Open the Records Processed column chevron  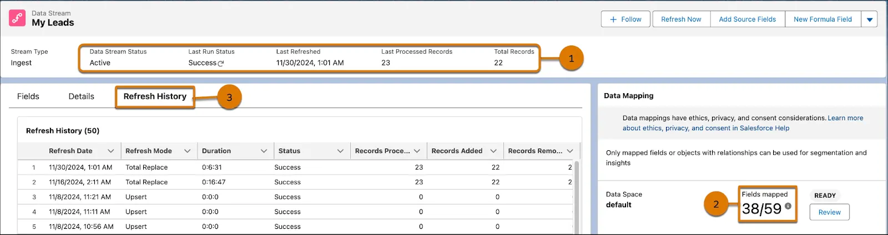(417, 151)
